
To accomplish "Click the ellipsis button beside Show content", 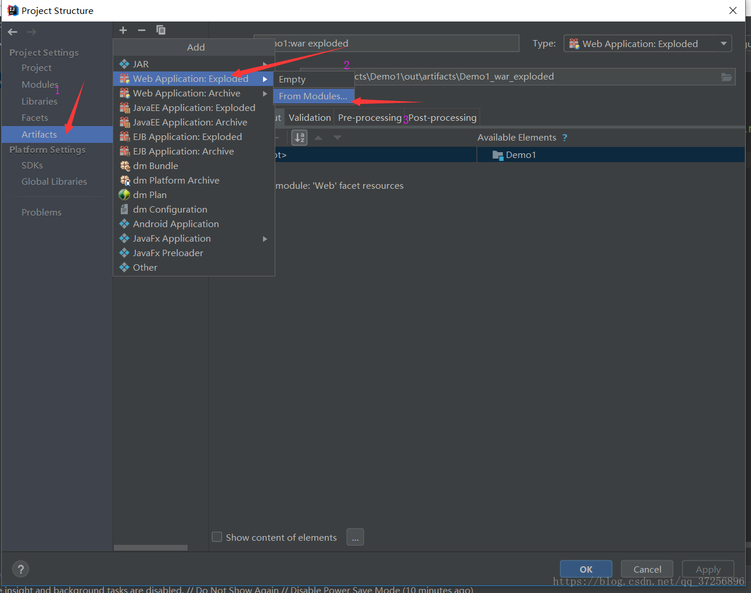I will pos(355,537).
